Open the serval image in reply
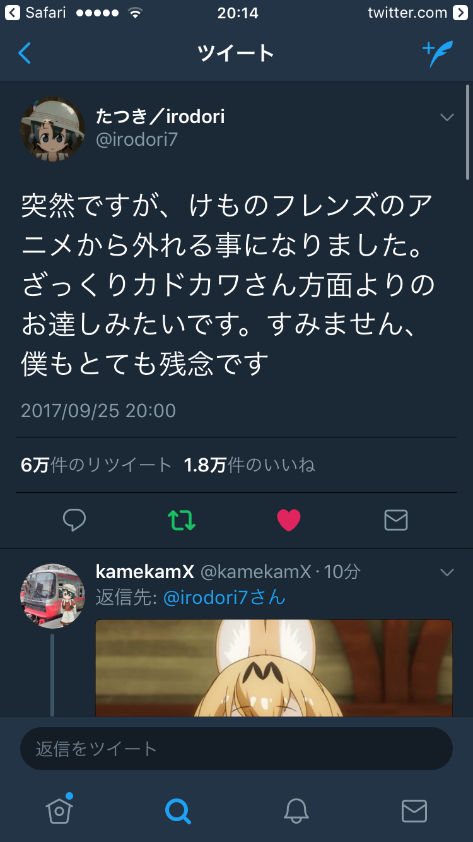Image resolution: width=473 pixels, height=842 pixels. [x=274, y=668]
